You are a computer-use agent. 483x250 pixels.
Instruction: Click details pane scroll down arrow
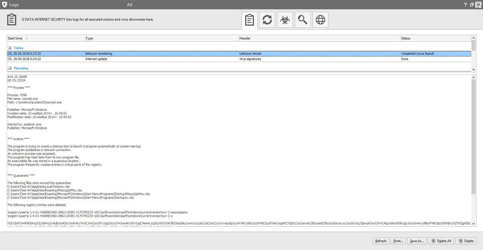[x=473, y=224]
